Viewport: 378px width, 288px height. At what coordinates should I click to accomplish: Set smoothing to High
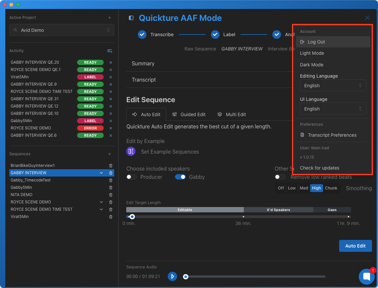[316, 188]
